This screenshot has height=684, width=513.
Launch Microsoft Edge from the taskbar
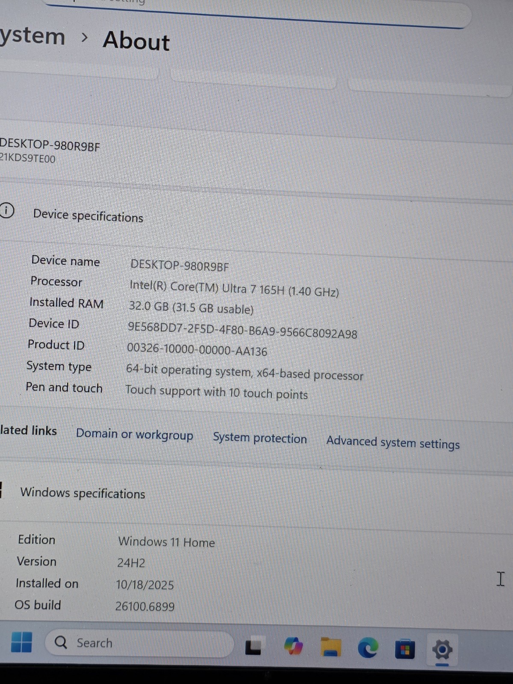368,648
